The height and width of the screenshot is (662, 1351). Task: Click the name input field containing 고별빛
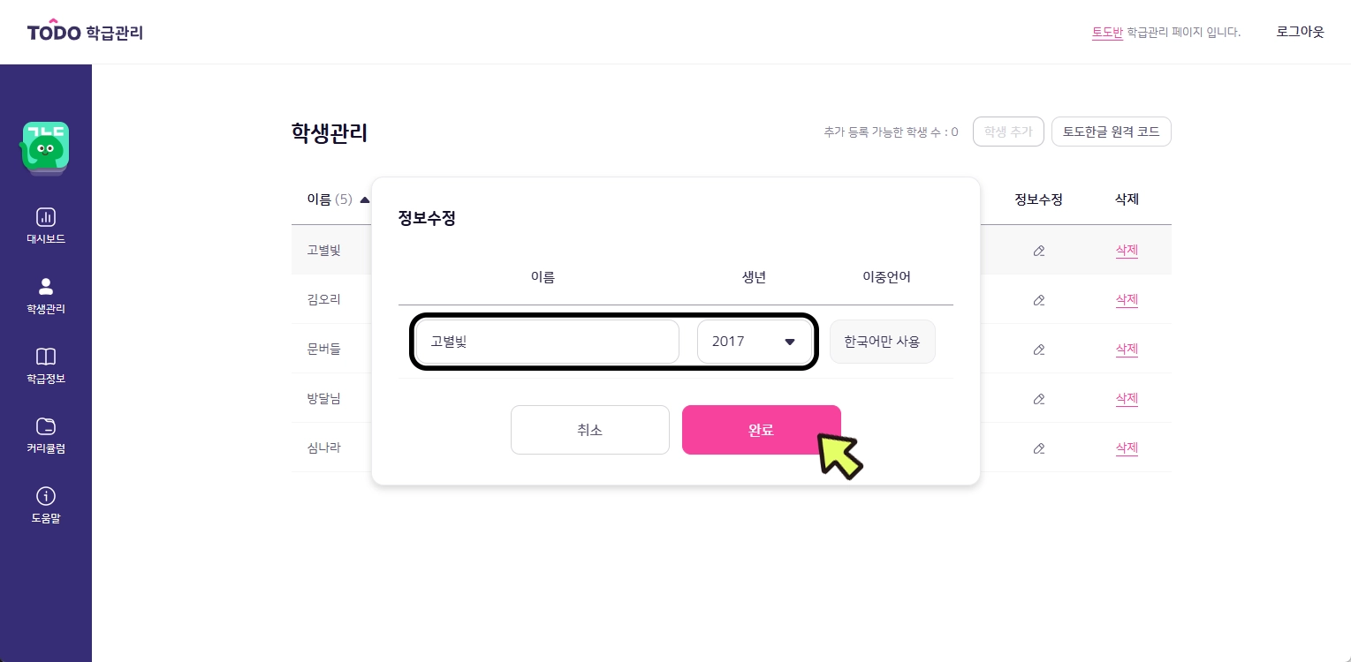point(547,342)
